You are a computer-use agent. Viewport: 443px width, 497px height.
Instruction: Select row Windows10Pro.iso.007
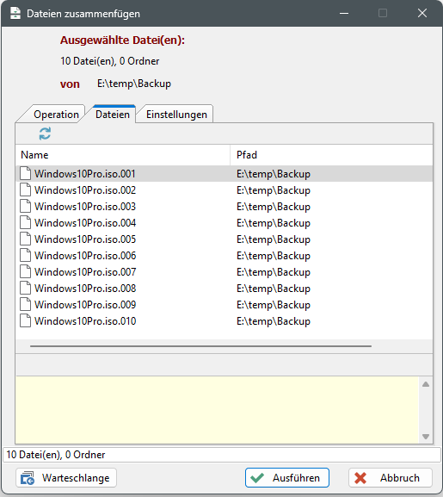point(224,271)
